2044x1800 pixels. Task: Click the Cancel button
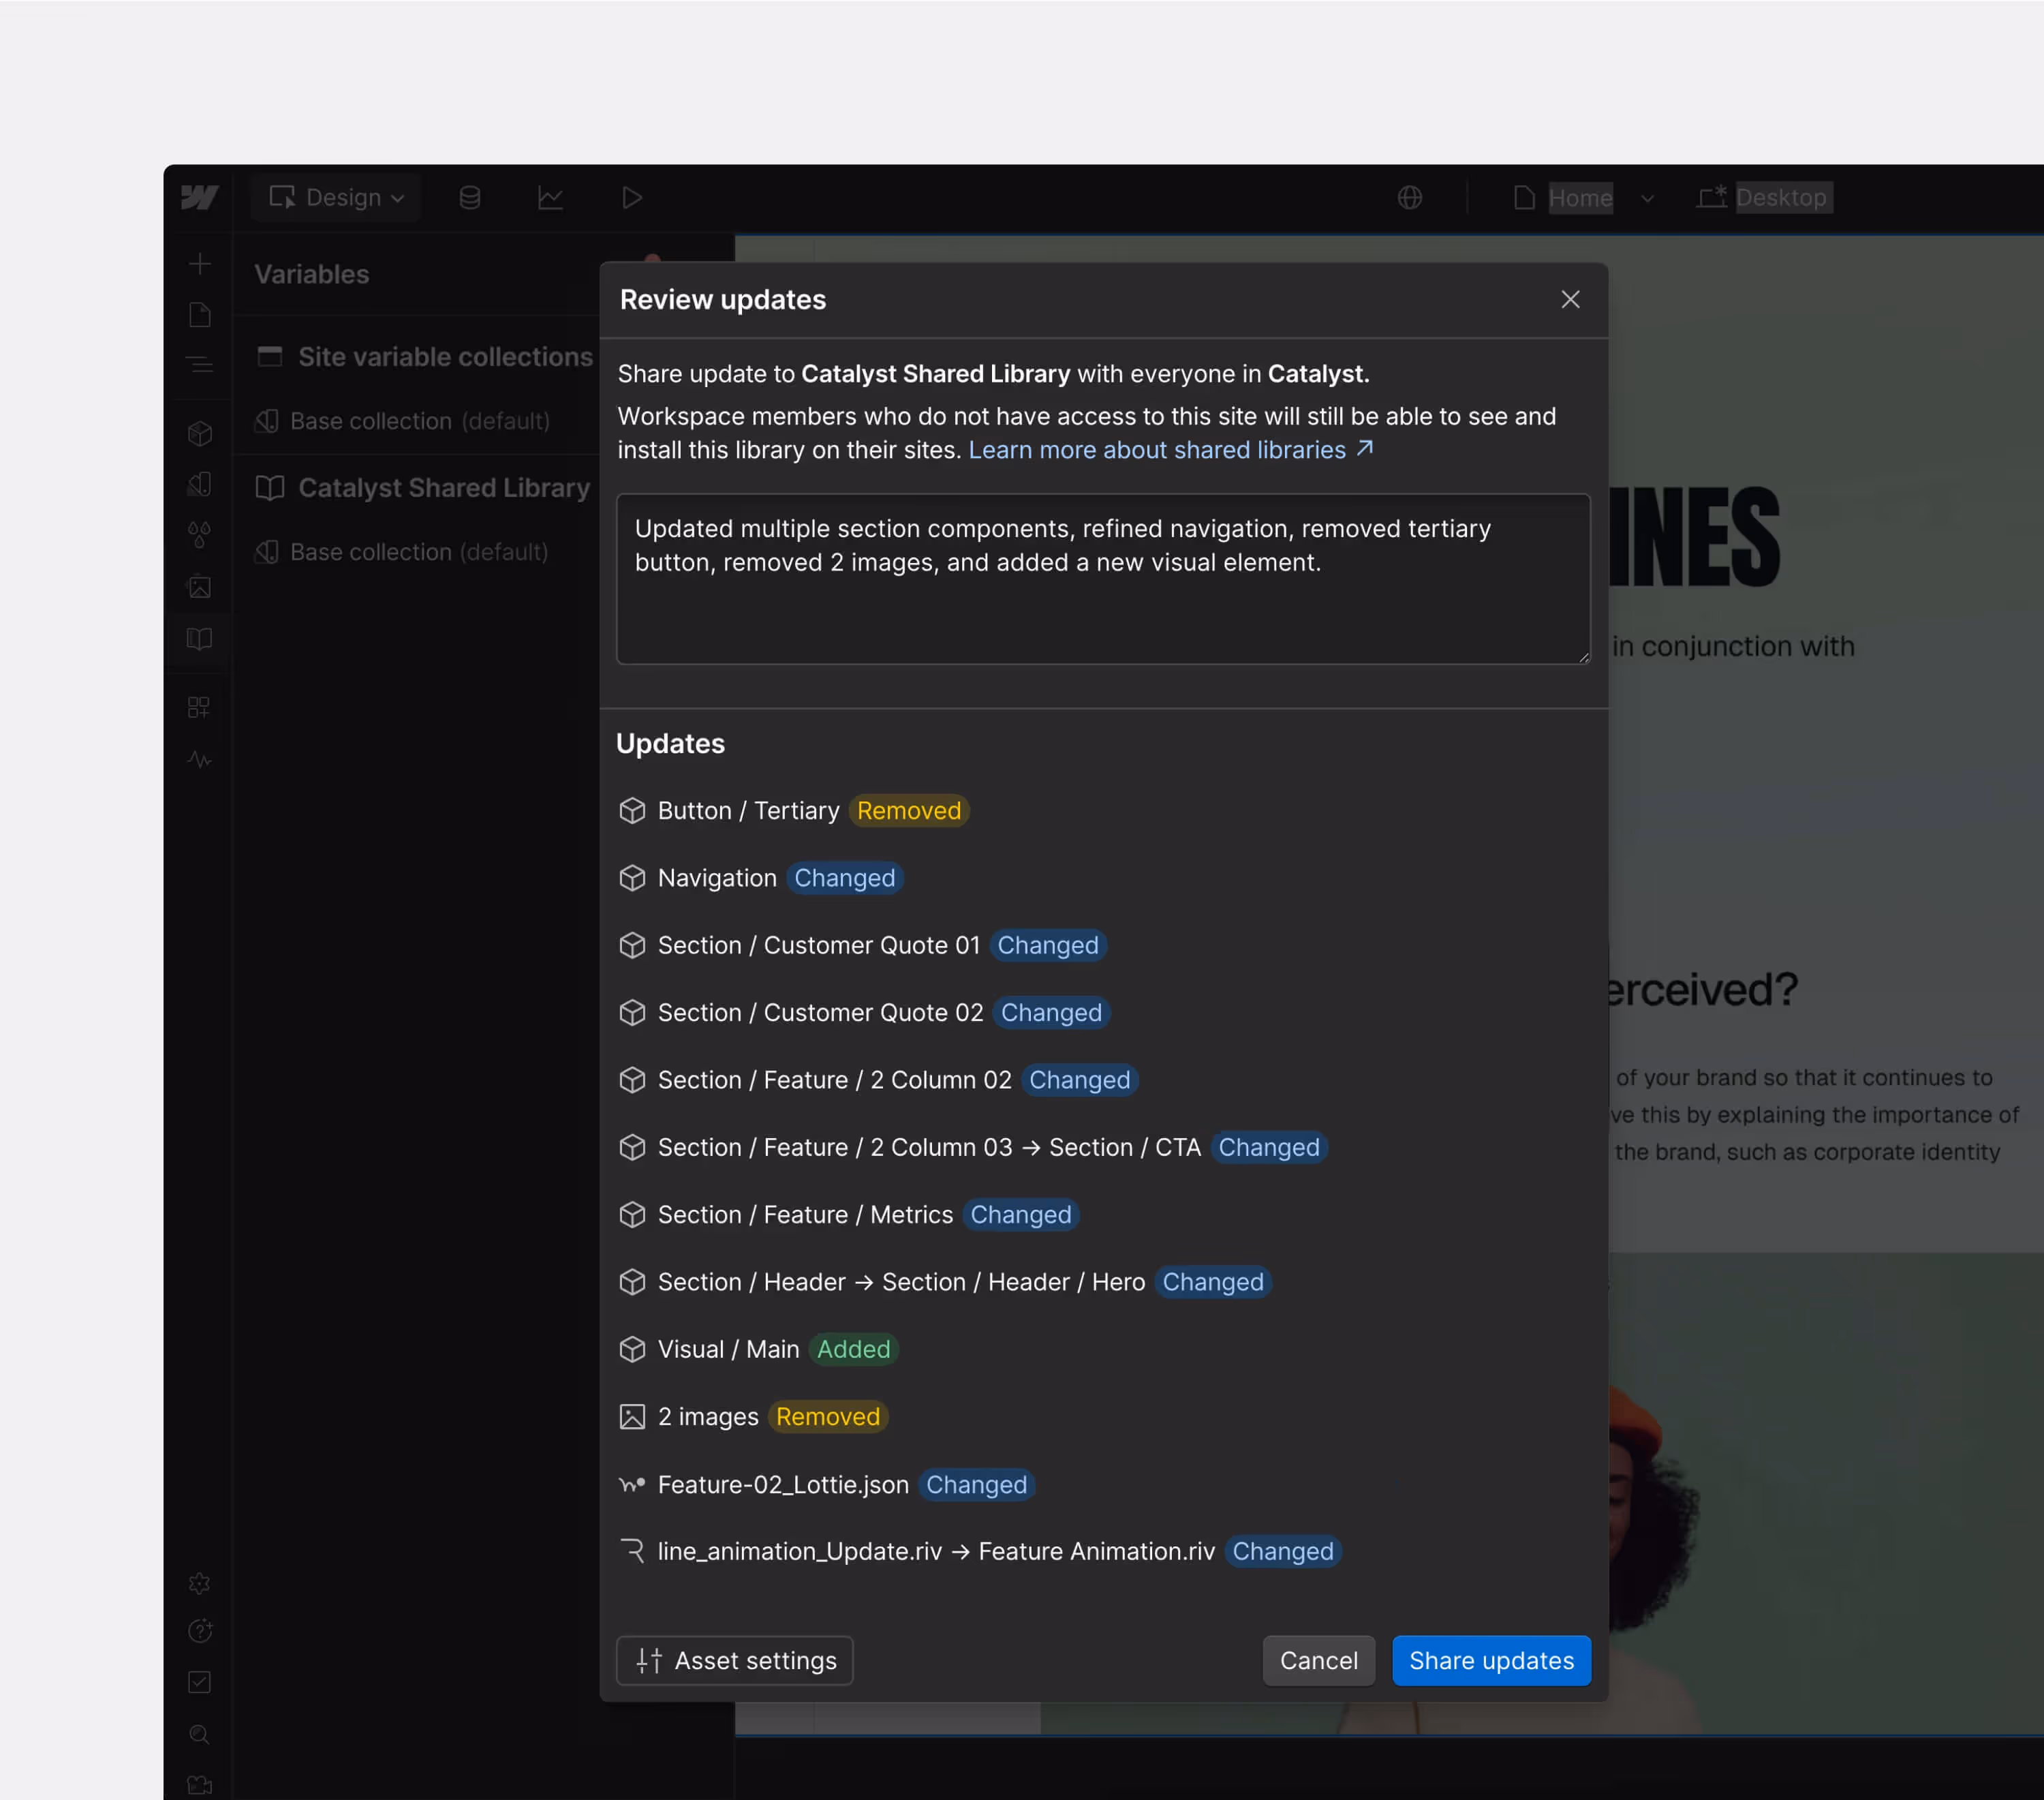pyautogui.click(x=1318, y=1660)
